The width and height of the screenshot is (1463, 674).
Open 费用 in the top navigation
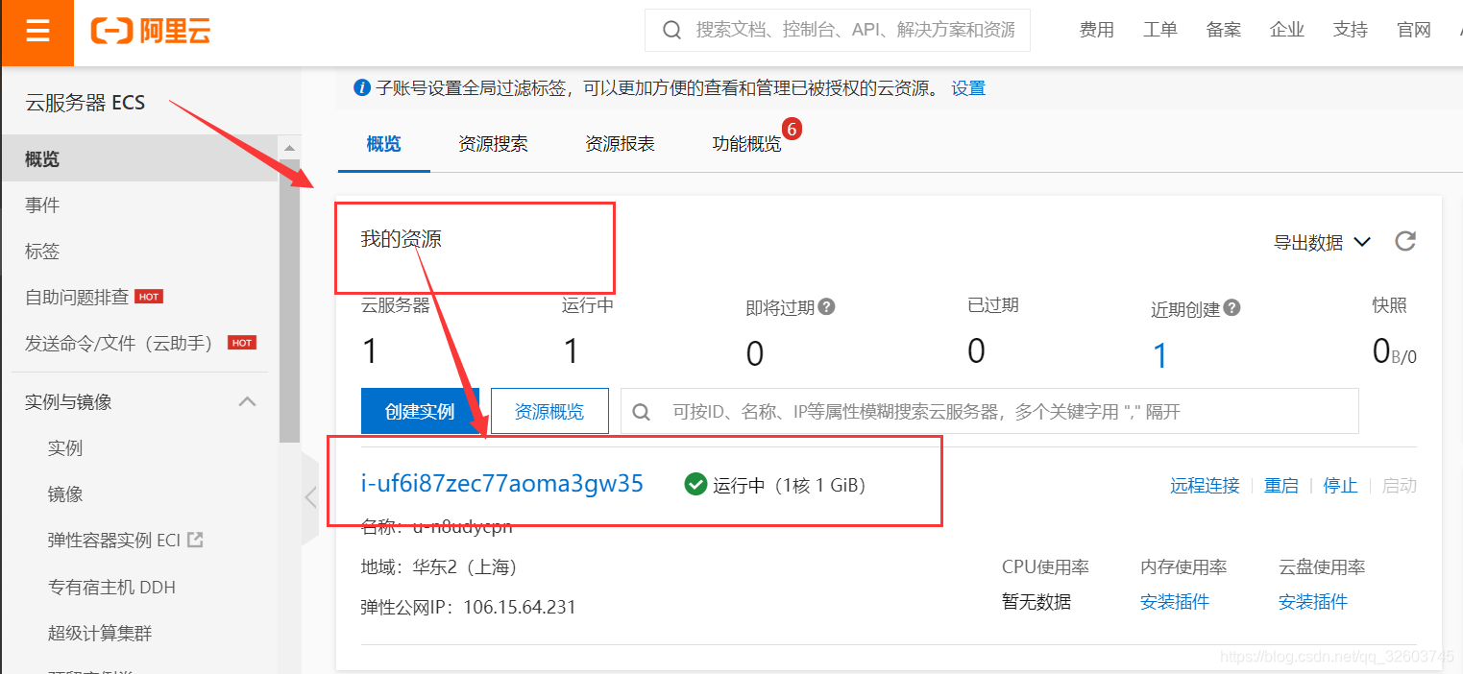[1097, 30]
